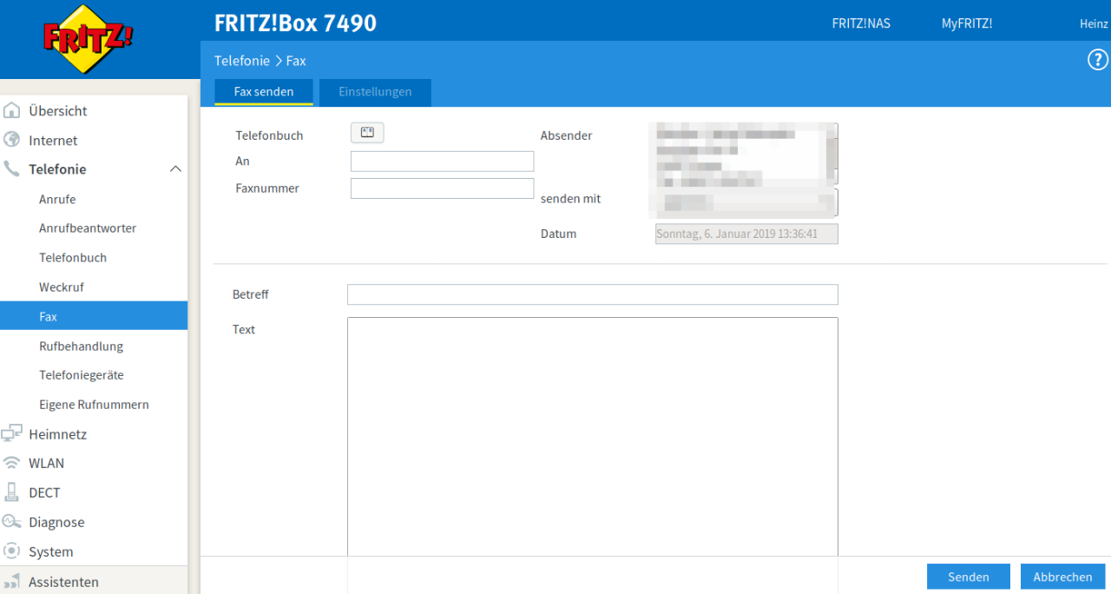Click into the Betreff field

pyautogui.click(x=593, y=294)
